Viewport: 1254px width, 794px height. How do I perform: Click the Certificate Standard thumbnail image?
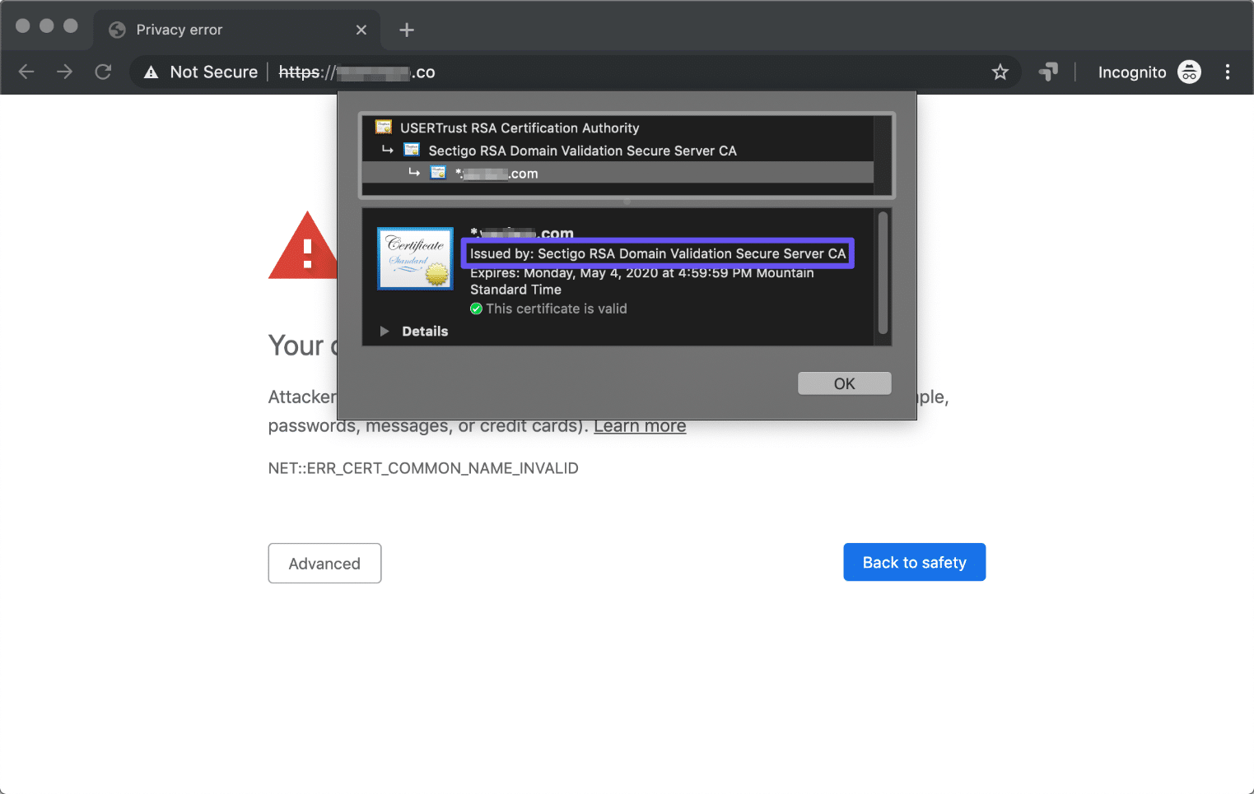[414, 258]
